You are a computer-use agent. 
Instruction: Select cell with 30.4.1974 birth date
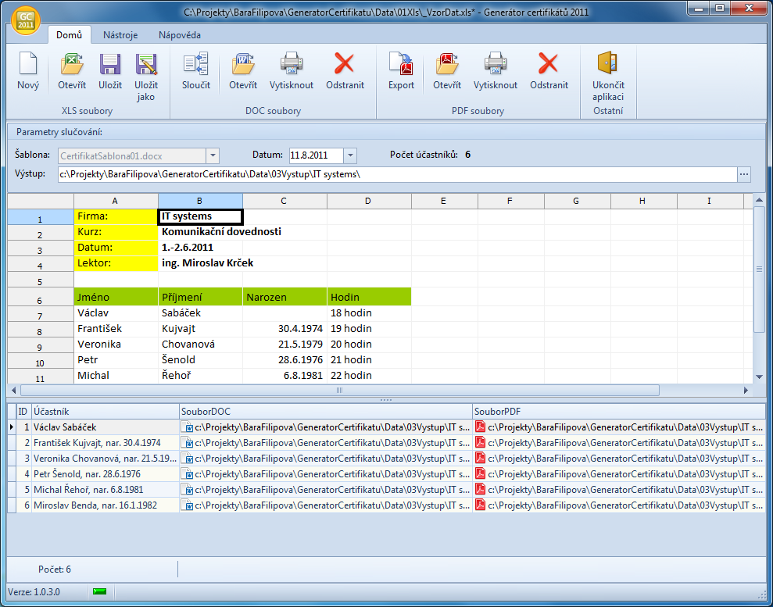tap(285, 329)
